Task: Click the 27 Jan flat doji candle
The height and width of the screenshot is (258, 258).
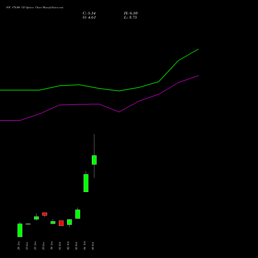Action: [28, 224]
